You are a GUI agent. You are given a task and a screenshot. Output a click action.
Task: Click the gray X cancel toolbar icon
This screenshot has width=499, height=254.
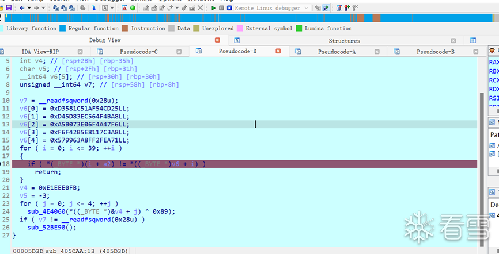coord(200,8)
